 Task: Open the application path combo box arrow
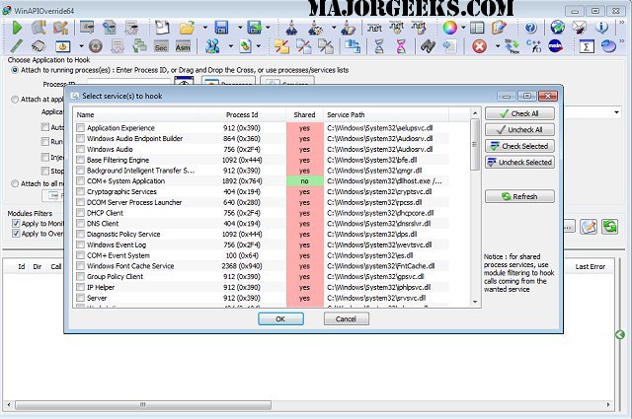[616, 112]
